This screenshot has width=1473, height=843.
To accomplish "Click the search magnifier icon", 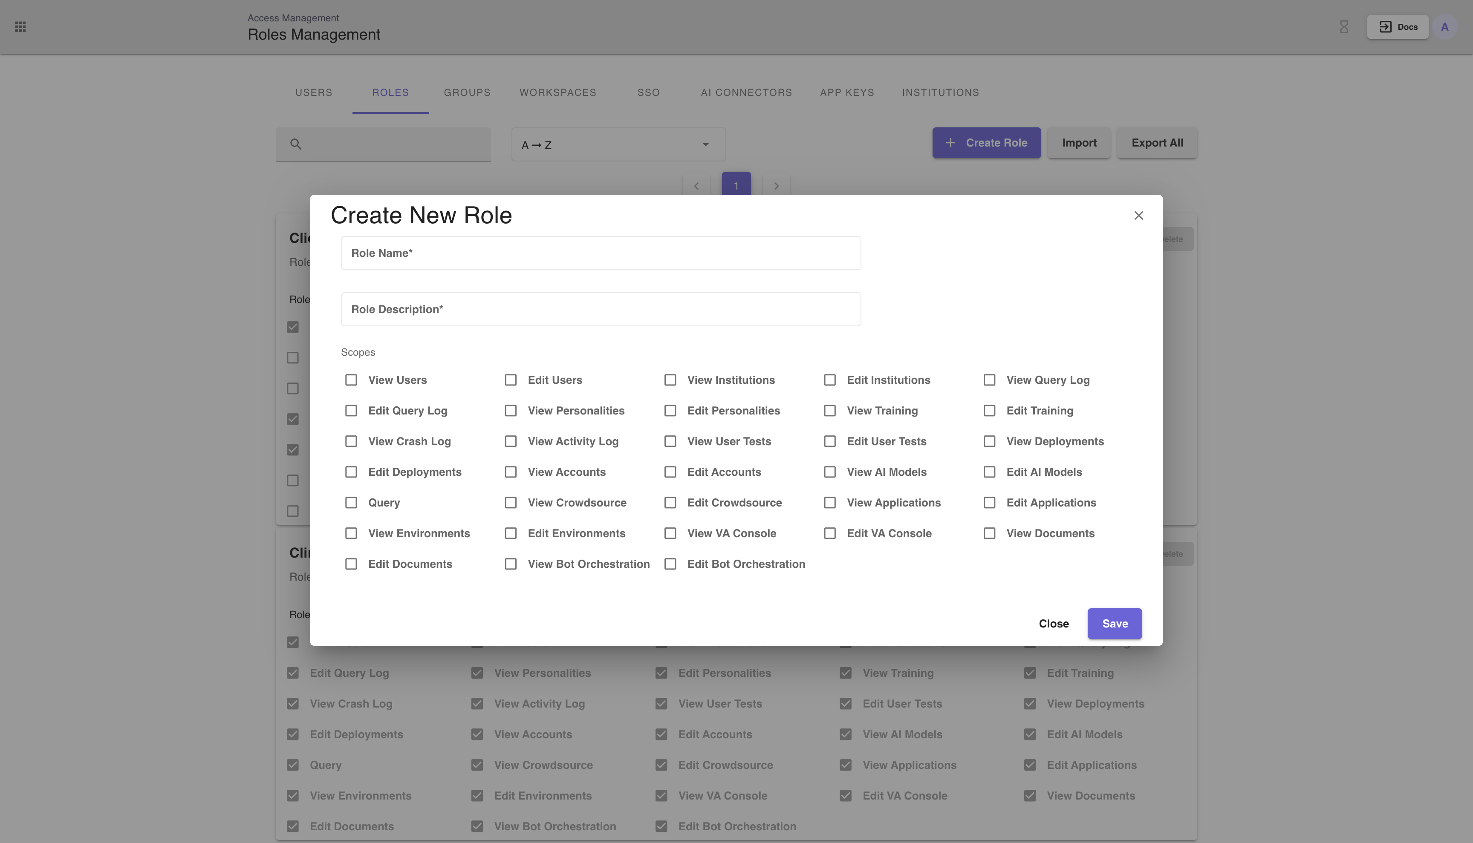I will 296,144.
